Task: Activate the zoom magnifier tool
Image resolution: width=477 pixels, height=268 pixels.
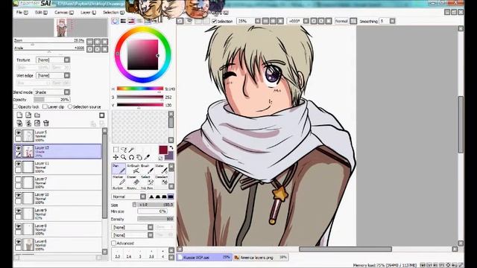Action: click(124, 157)
